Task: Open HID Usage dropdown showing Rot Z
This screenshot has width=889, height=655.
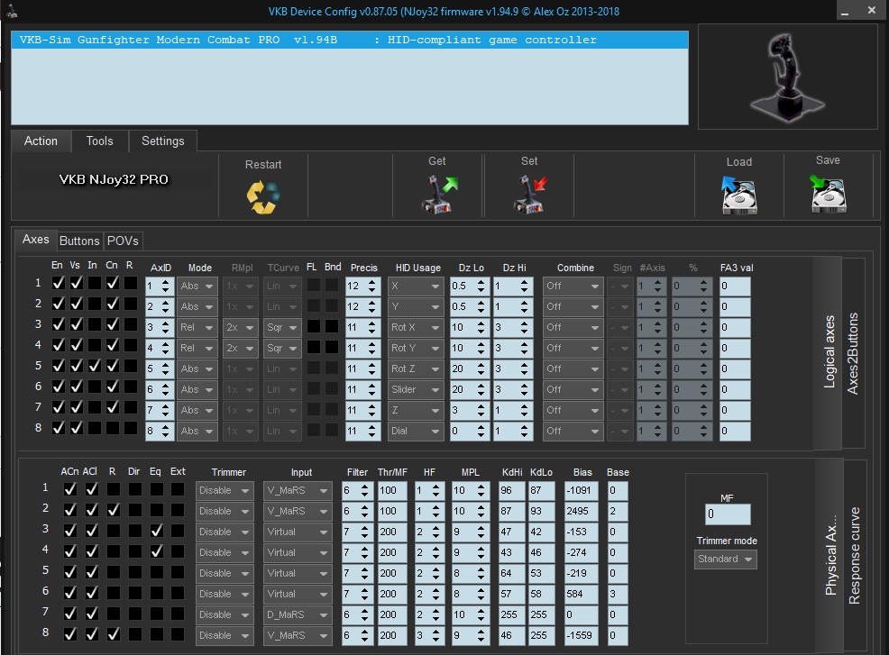Action: pyautogui.click(x=415, y=368)
